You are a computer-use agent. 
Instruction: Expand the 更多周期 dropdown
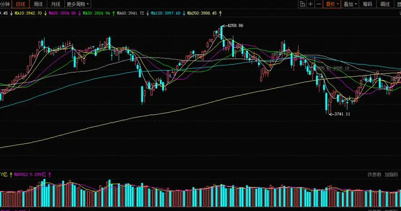pos(78,4)
